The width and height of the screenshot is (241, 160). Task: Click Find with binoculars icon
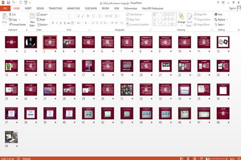point(219,14)
